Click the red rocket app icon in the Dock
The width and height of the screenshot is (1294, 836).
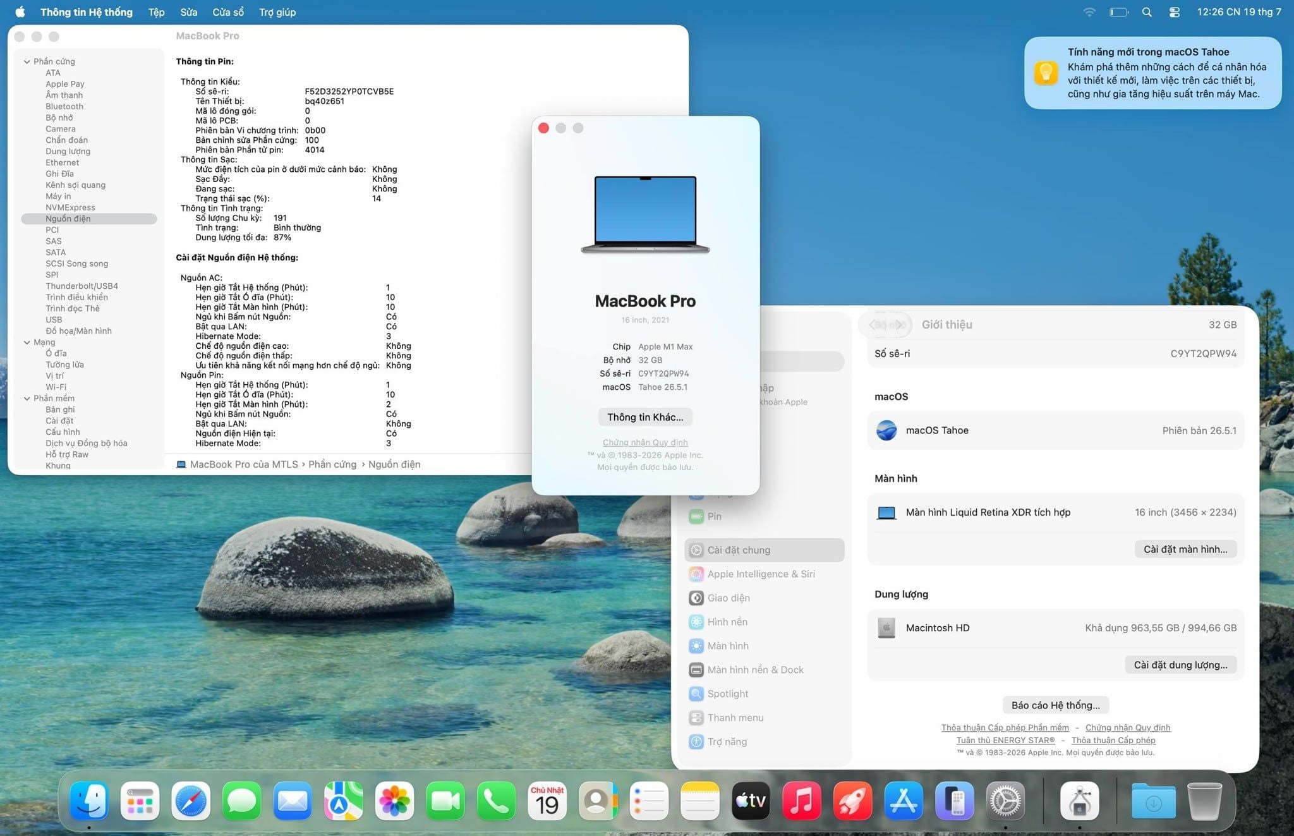(x=853, y=801)
